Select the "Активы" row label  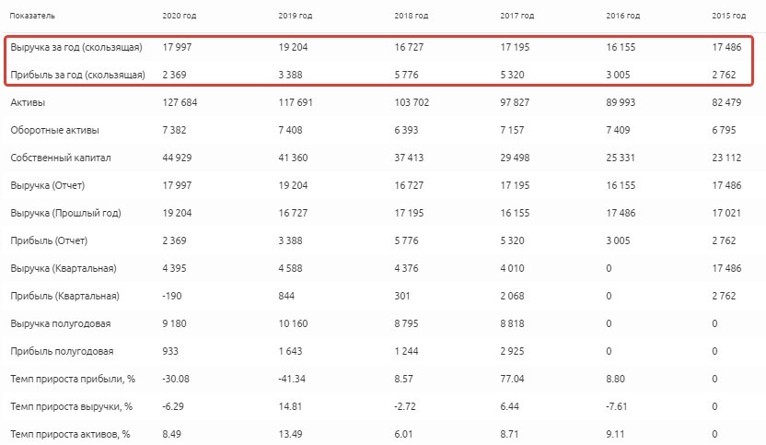pos(28,102)
